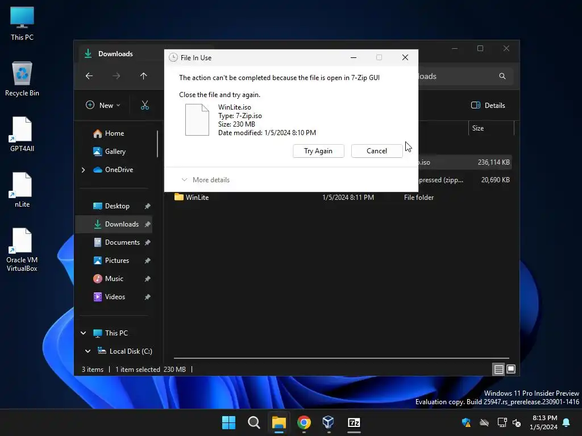Click the date 1/5/2024 8:11 PM cell
Image resolution: width=582 pixels, height=436 pixels.
pos(348,198)
